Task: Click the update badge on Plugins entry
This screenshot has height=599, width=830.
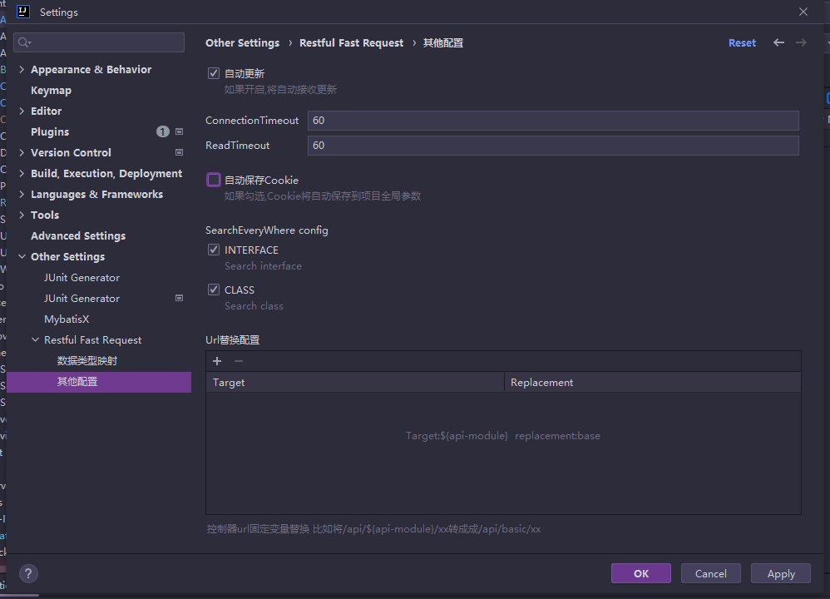Action: (163, 131)
